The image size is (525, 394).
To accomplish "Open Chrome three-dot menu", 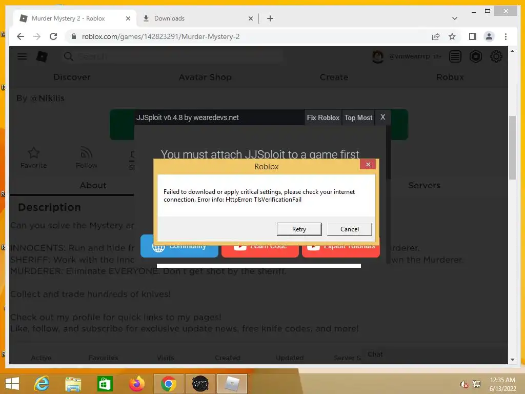I will point(506,36).
